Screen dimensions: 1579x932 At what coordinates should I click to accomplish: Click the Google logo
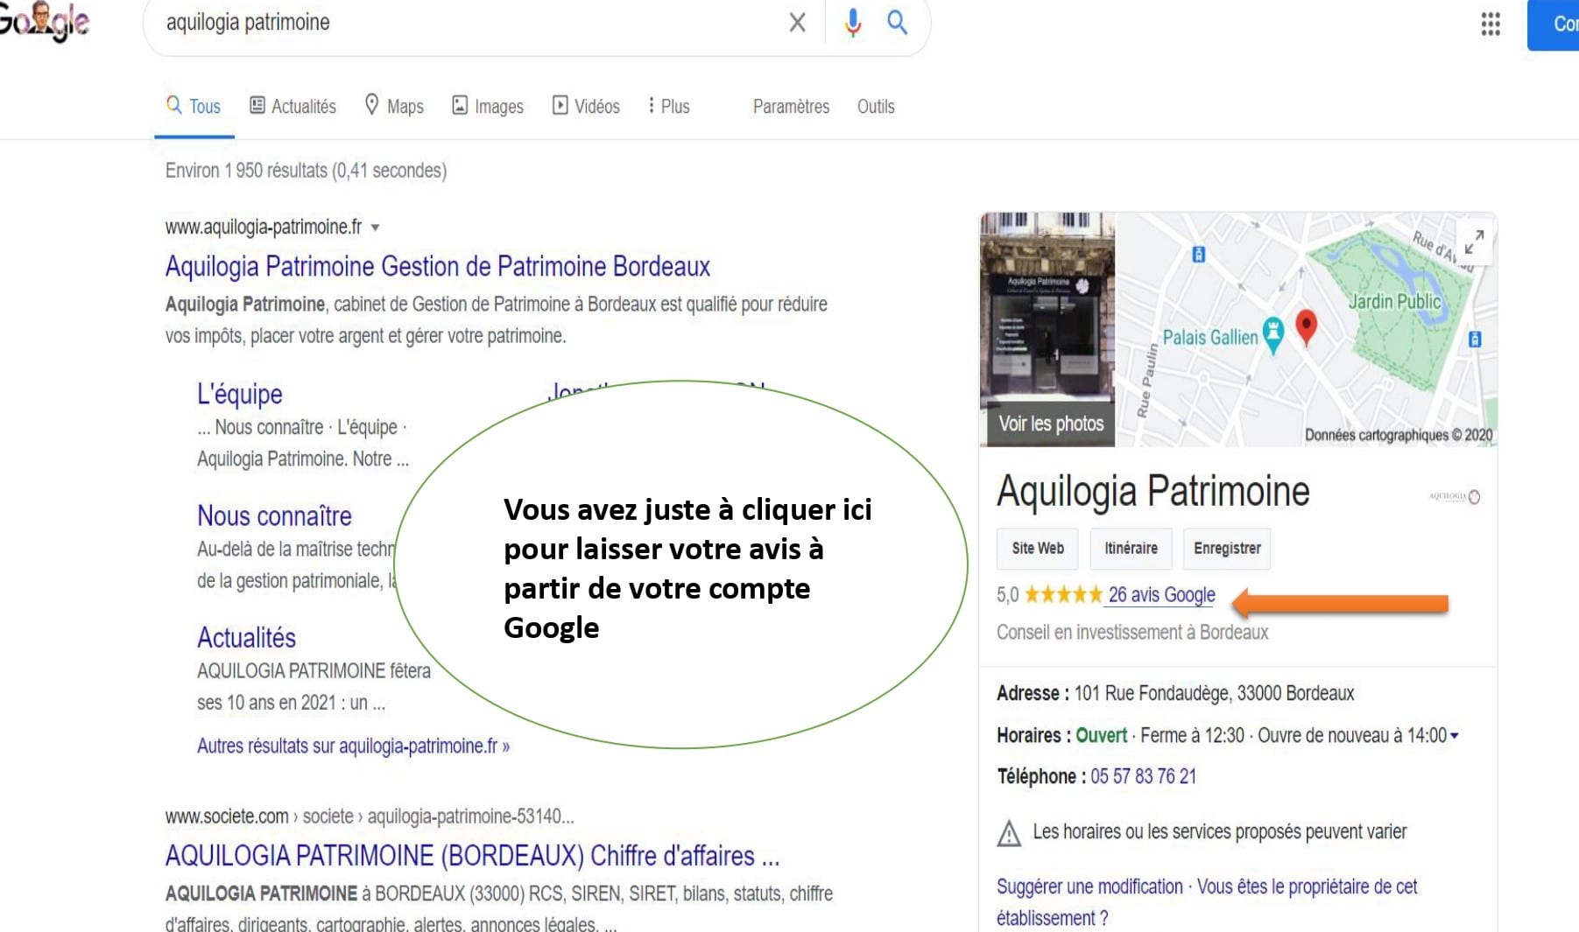(45, 21)
